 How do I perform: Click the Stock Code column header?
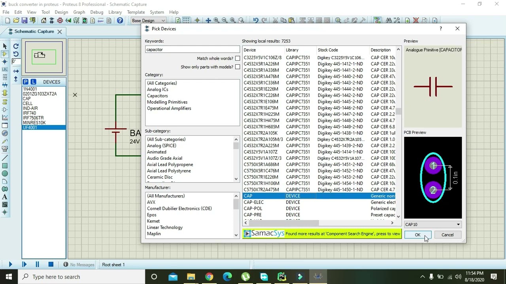pyautogui.click(x=342, y=50)
